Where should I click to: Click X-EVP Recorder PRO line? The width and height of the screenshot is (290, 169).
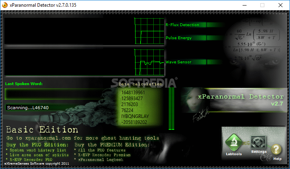(x=29, y=160)
